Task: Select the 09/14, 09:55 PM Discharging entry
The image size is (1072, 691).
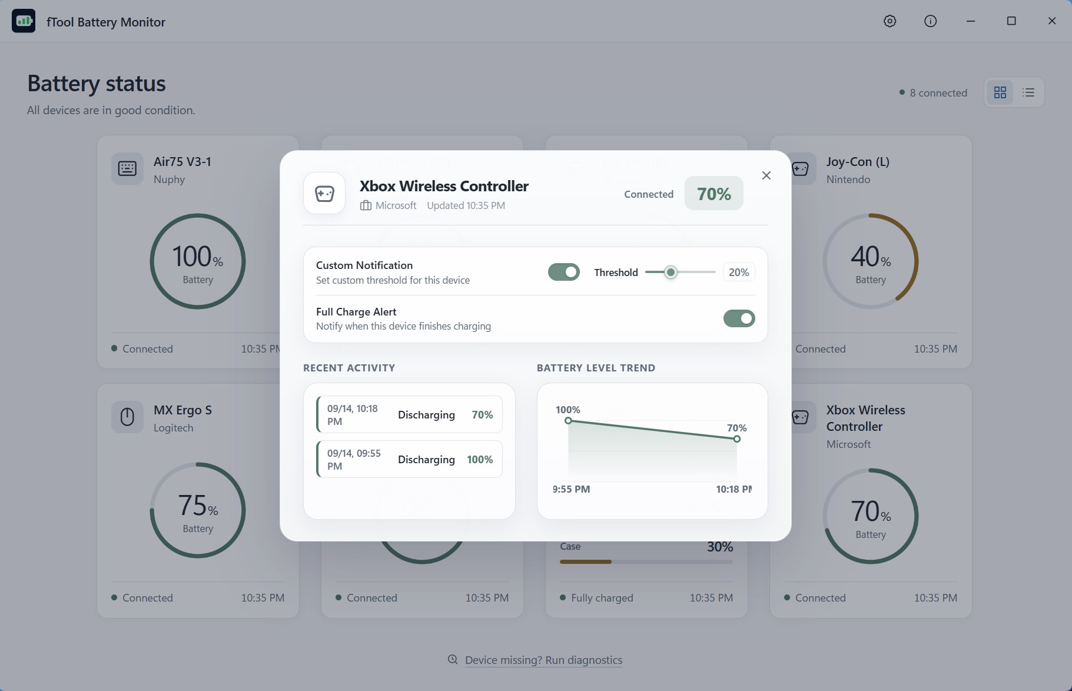Action: coord(409,460)
